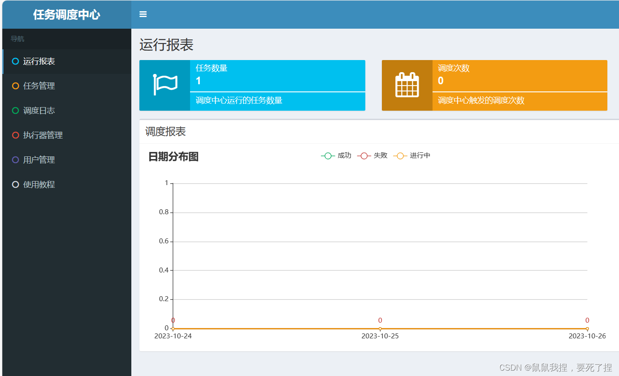Click the 2023-10-26 axis label
The height and width of the screenshot is (376, 619).
point(587,336)
